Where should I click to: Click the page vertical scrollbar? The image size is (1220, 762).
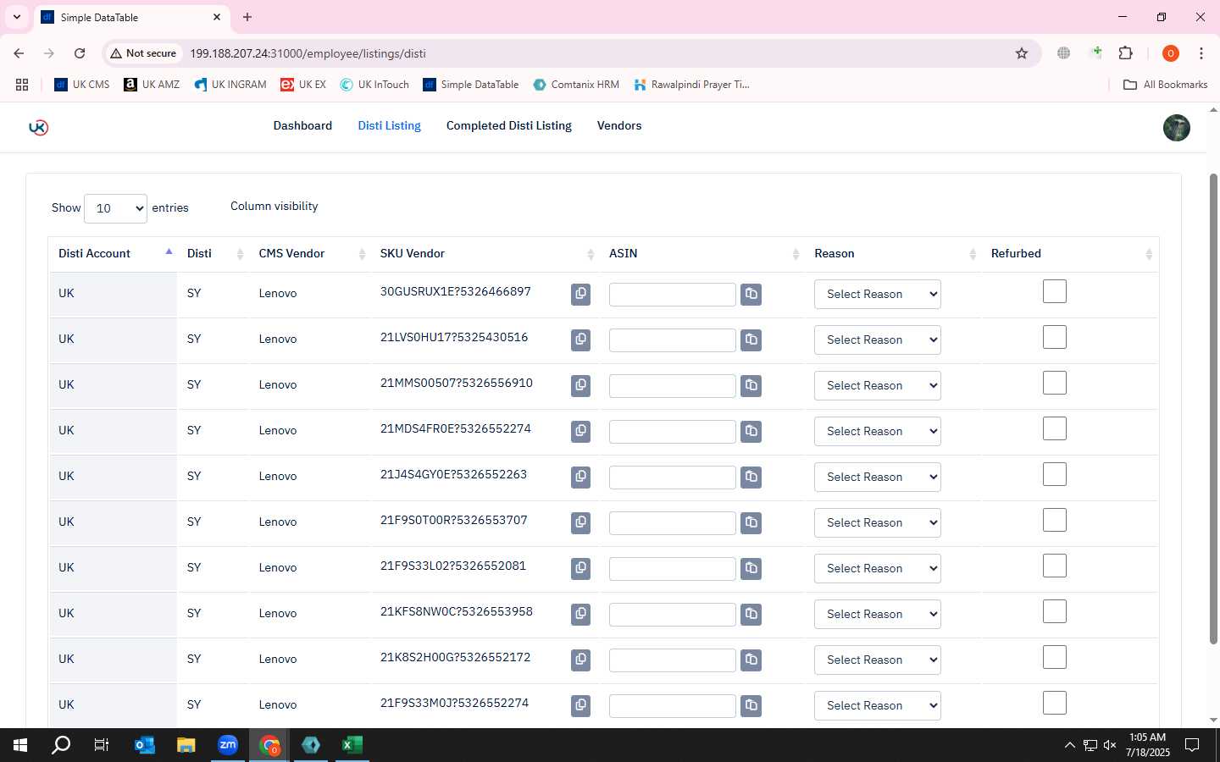[x=1213, y=409]
